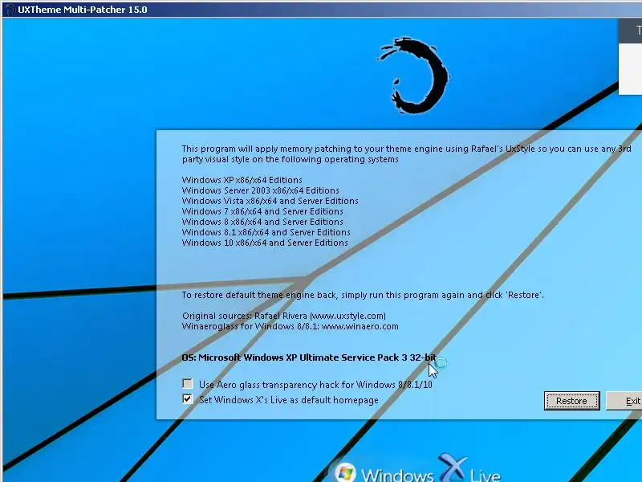
Task: Click the 'To restore default theme engine' sentence
Action: 363,295
